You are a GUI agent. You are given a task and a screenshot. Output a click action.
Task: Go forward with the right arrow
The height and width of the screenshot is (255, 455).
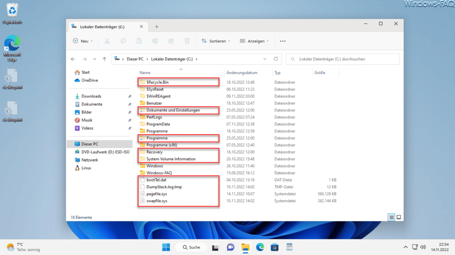(84, 59)
